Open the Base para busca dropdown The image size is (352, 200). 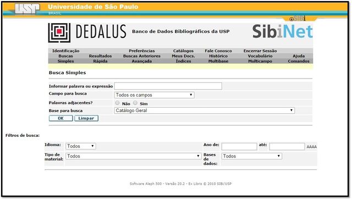pos(205,110)
